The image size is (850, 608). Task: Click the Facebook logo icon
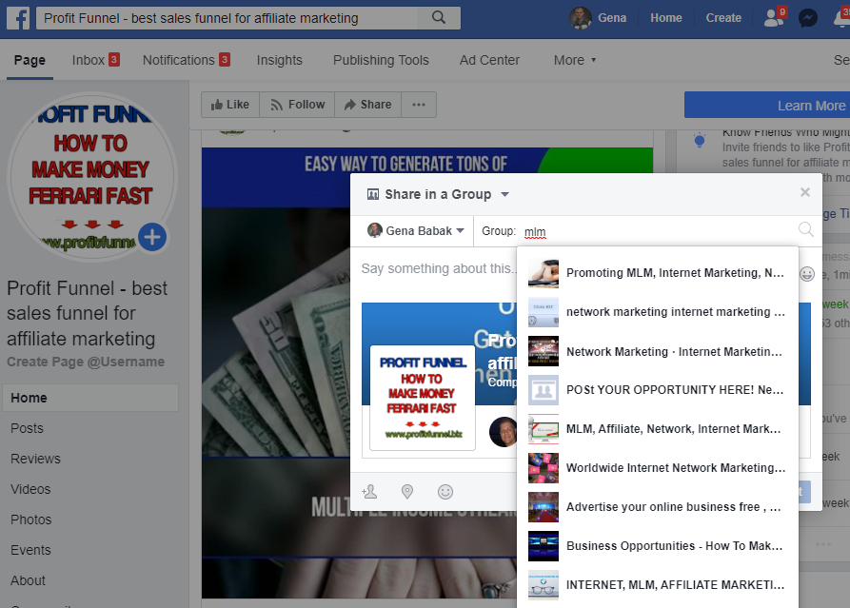click(x=18, y=18)
